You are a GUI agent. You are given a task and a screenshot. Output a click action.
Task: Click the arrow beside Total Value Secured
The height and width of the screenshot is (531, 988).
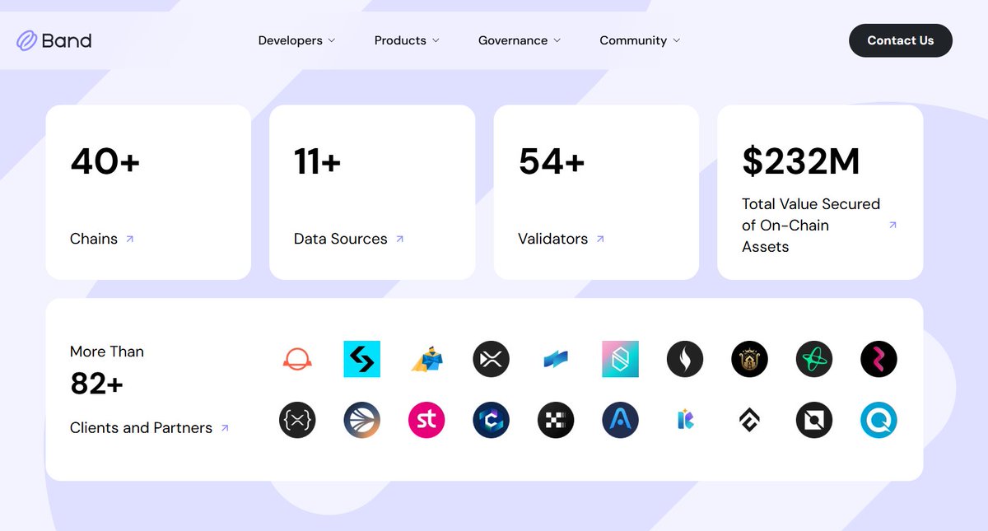(x=892, y=225)
